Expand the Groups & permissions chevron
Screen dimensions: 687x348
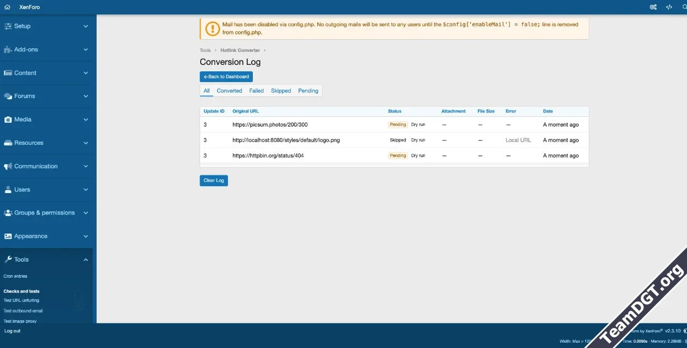[86, 213]
